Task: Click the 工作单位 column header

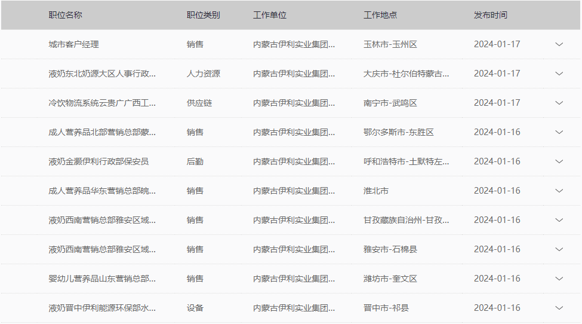Action: pos(270,15)
